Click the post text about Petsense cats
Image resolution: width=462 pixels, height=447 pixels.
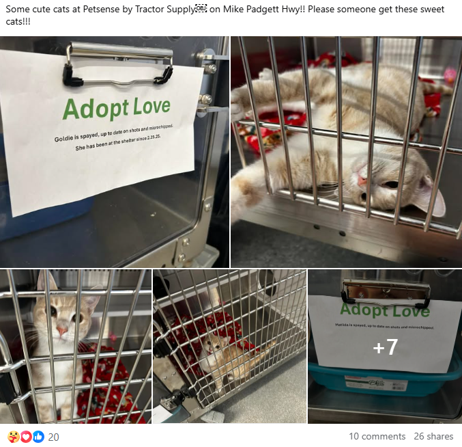pos(225,15)
